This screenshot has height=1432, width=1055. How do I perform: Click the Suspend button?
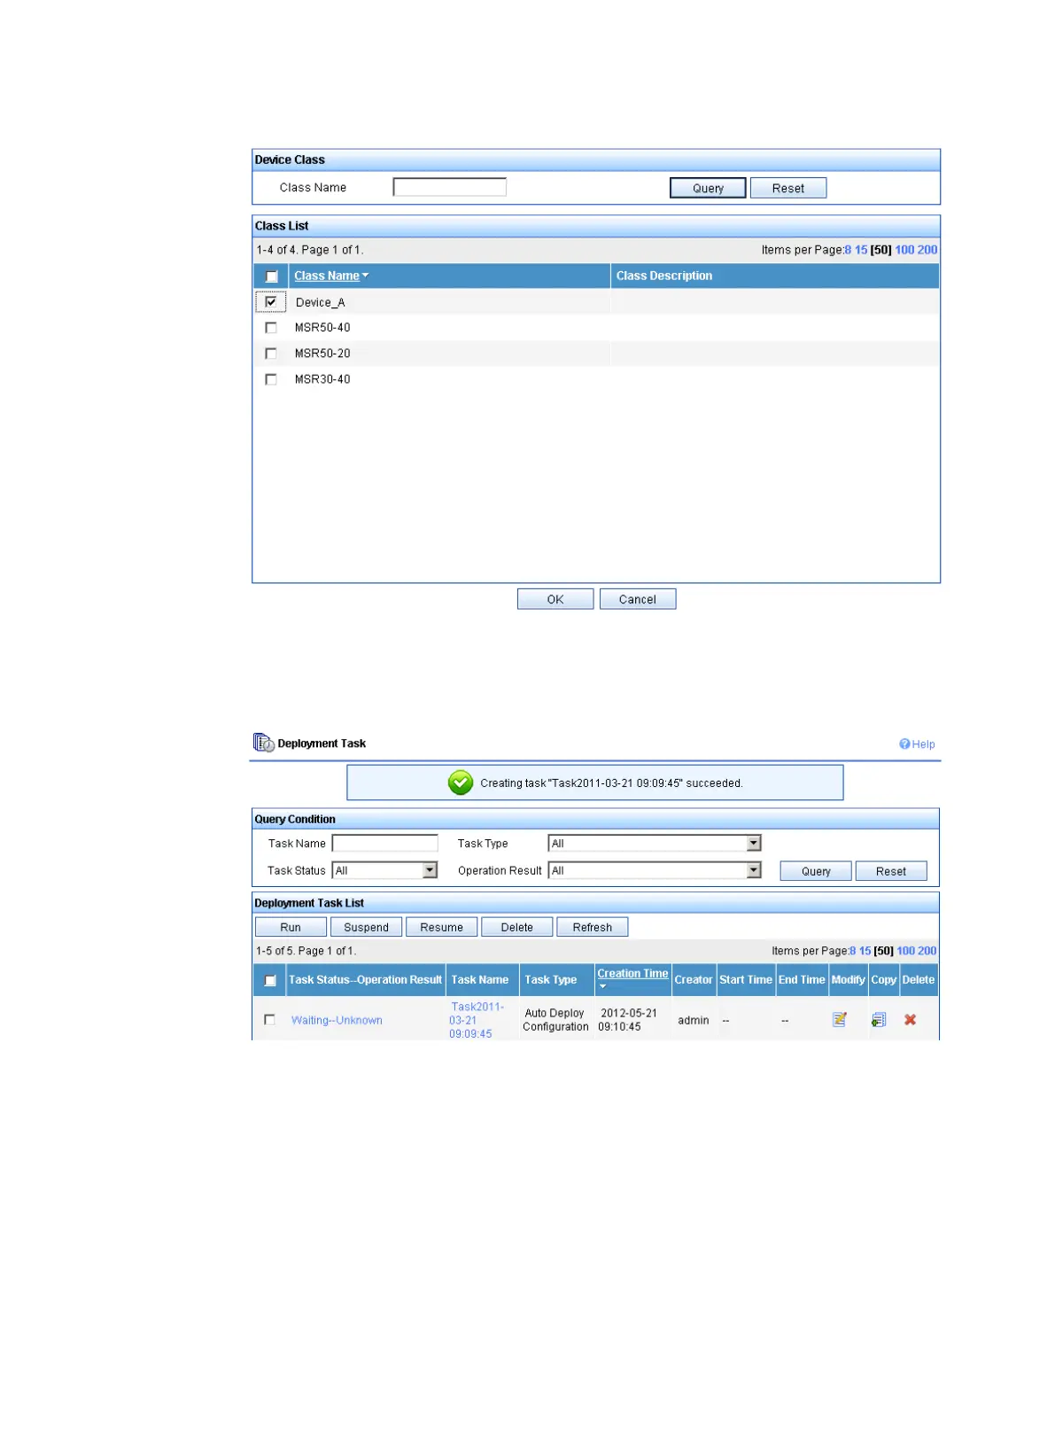point(366,927)
